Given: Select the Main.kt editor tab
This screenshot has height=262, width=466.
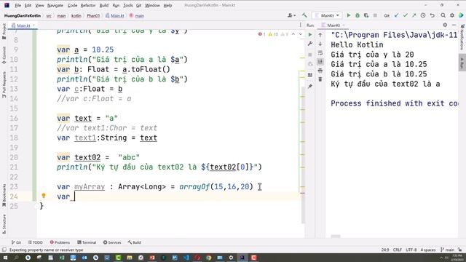Looking at the screenshot, I should (x=23, y=25).
